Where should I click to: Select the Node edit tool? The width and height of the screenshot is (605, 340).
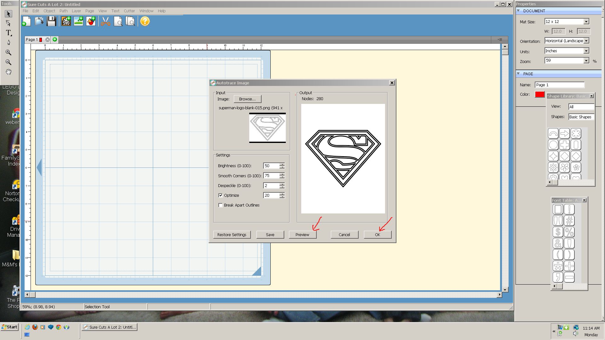pyautogui.click(x=9, y=23)
